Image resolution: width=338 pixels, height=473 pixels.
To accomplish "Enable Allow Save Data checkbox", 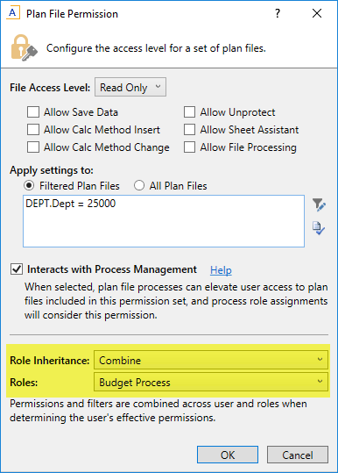I will click(33, 112).
